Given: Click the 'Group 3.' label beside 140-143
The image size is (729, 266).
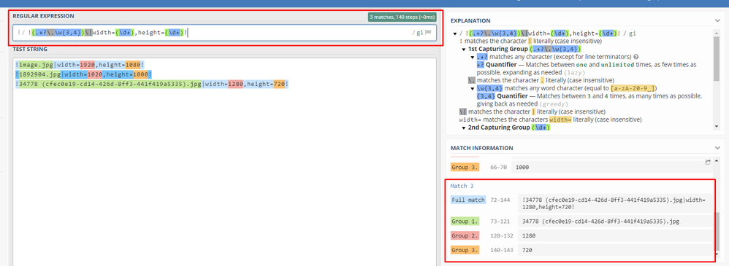Looking at the screenshot, I should [x=465, y=250].
